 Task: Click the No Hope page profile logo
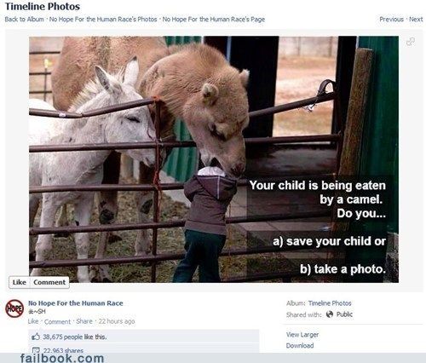tap(14, 308)
